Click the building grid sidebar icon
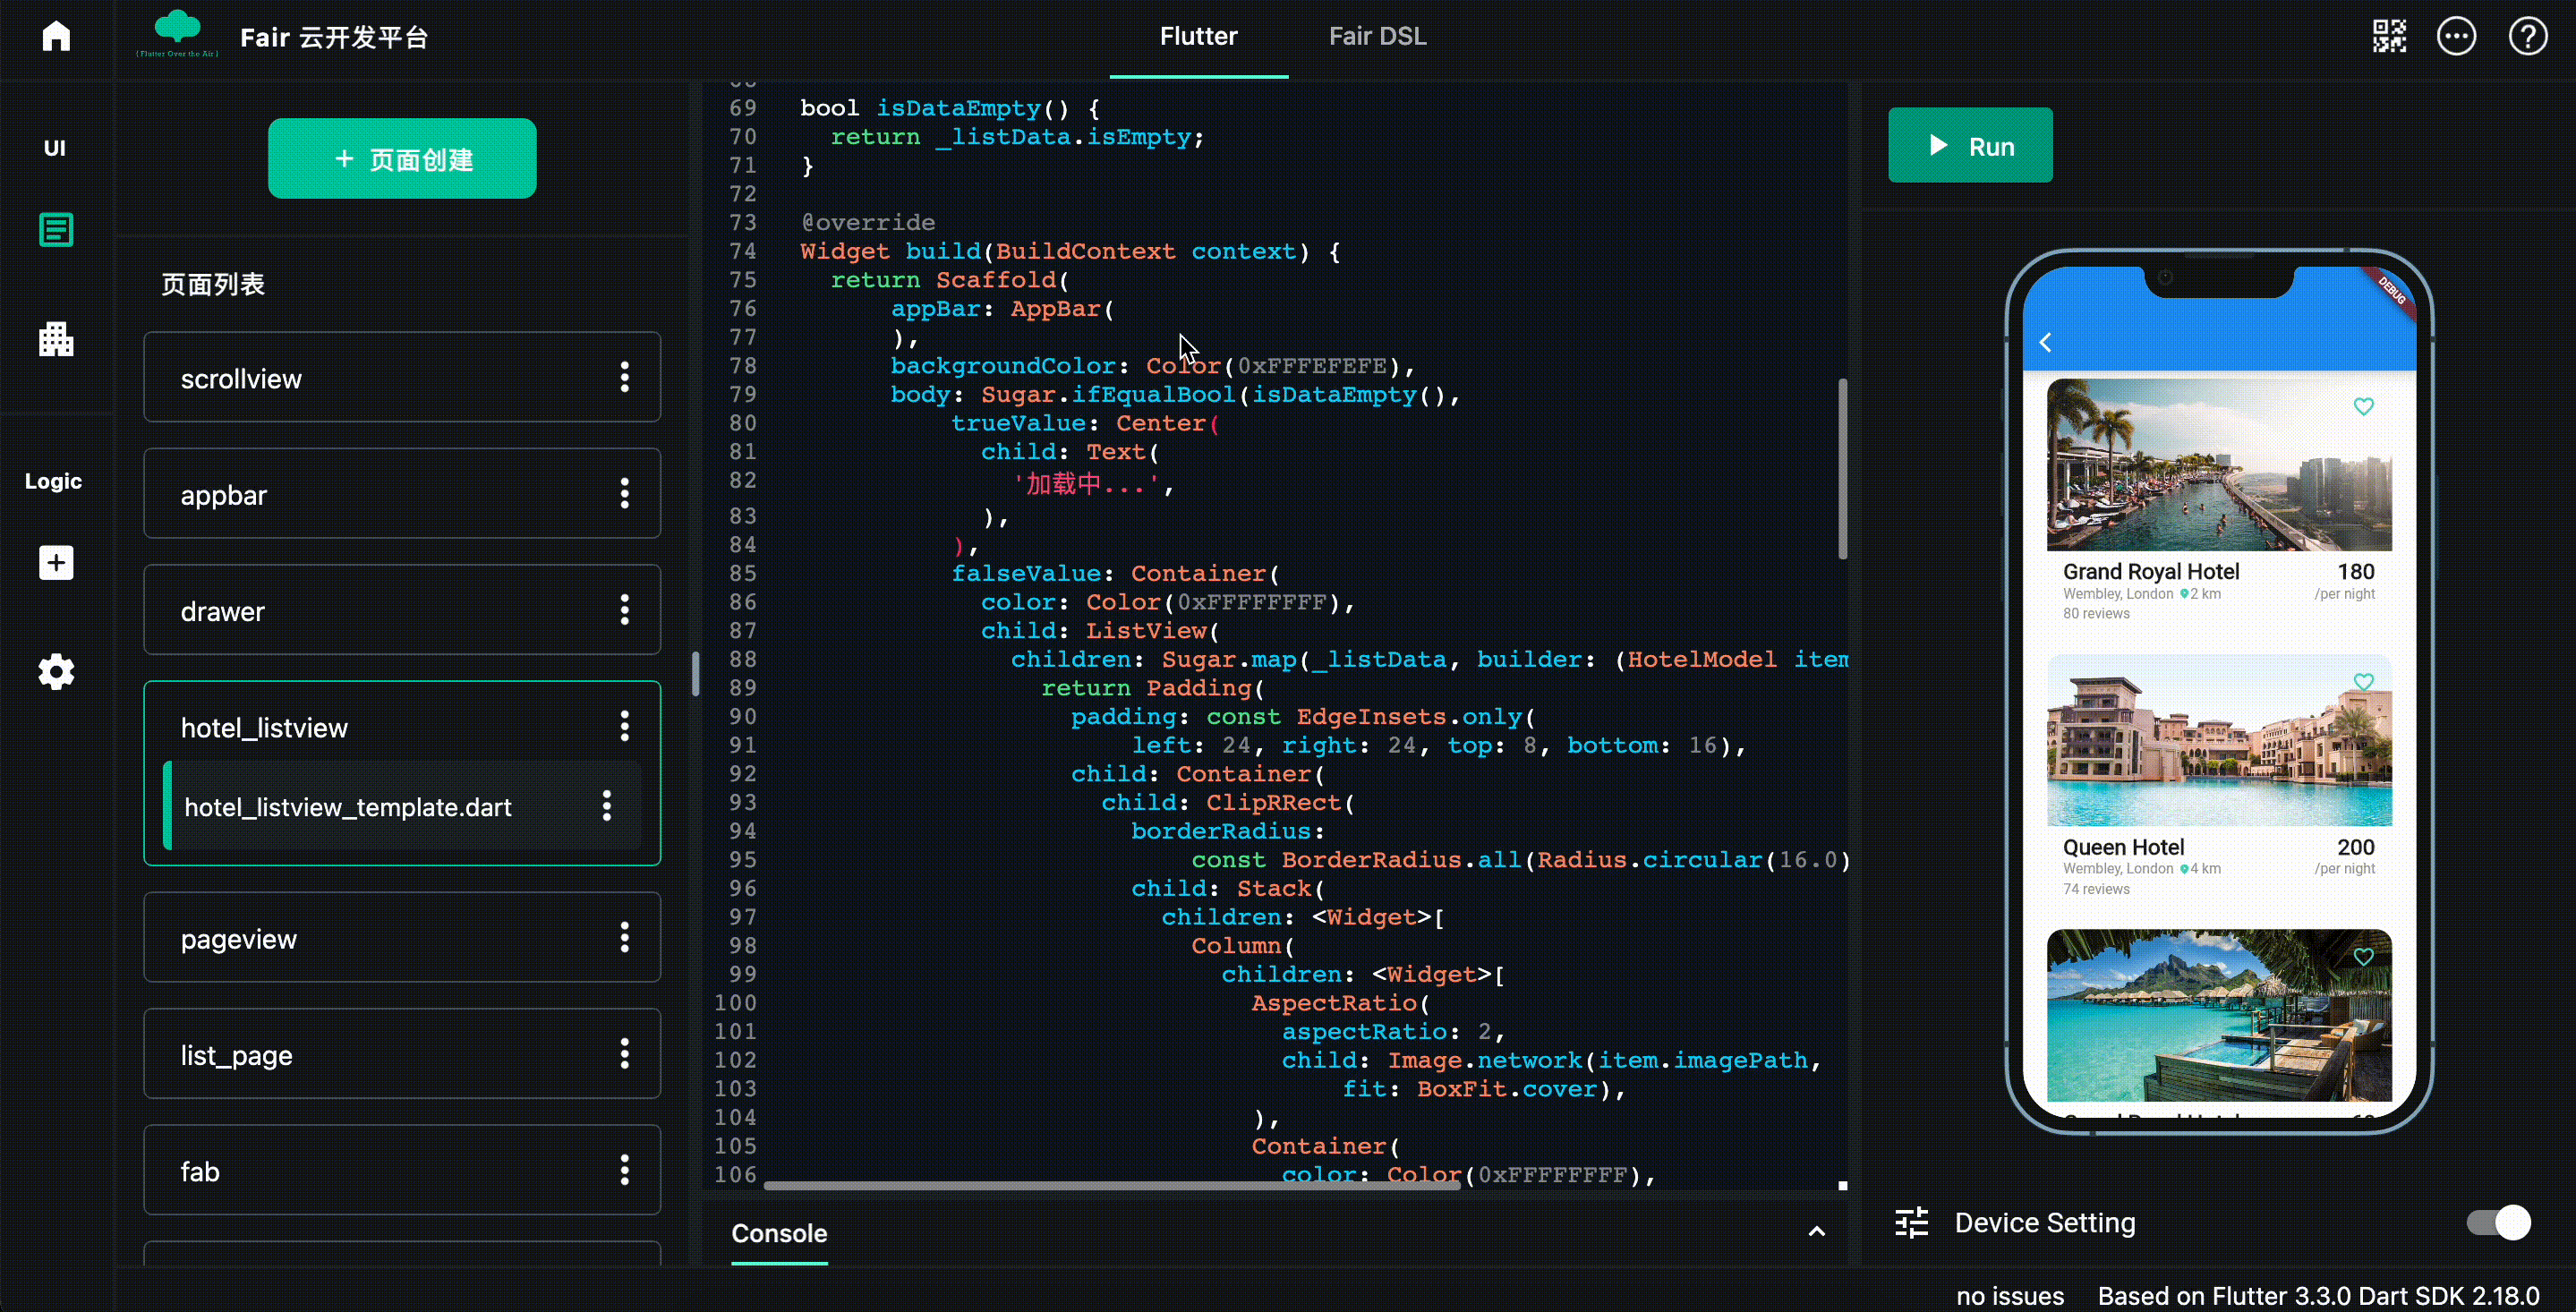This screenshot has height=1312, width=2576. tap(56, 339)
